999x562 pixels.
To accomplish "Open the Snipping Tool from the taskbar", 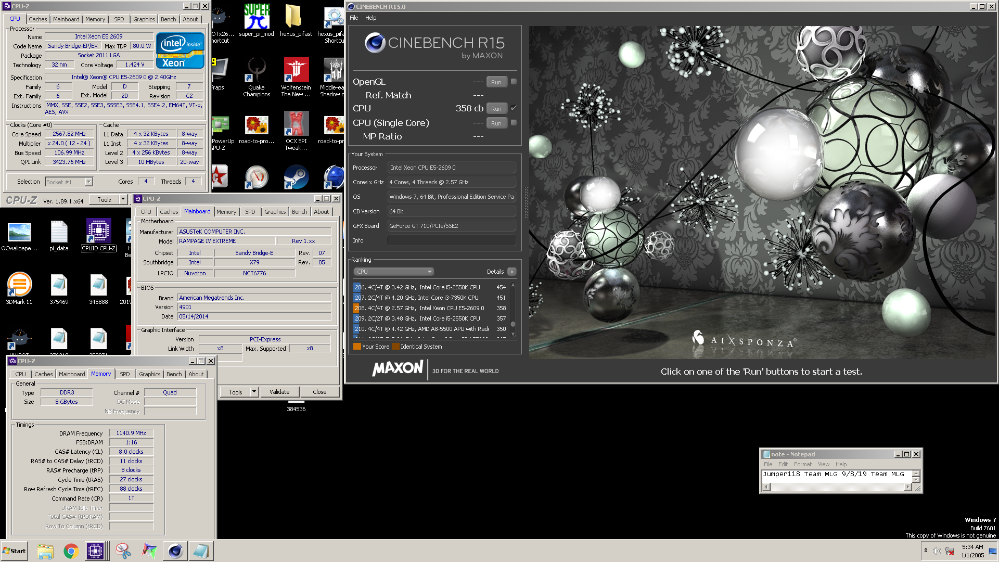I will tap(123, 551).
